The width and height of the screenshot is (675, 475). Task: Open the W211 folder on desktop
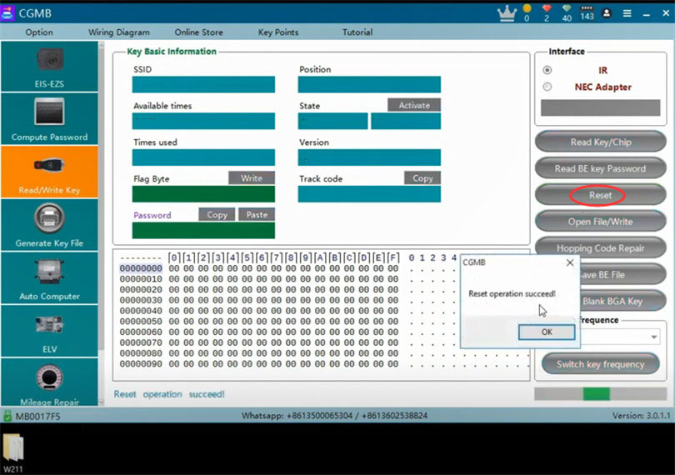tap(13, 453)
